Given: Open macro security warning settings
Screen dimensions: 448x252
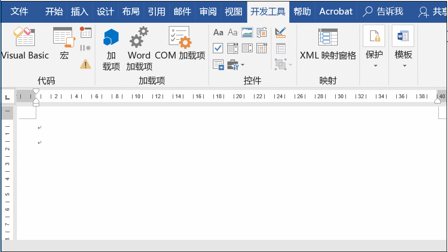Looking at the screenshot, I should coord(86,64).
